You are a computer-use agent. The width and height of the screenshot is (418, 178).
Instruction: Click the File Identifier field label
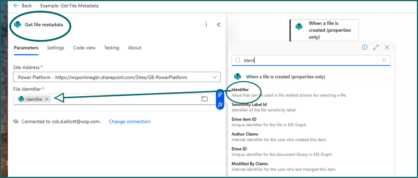[28, 89]
